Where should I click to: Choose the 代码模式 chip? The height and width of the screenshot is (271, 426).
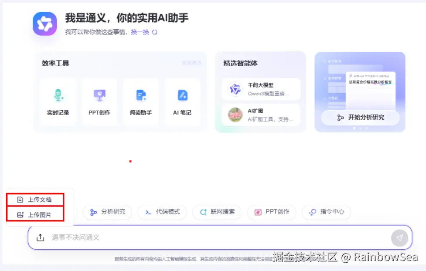(162, 212)
